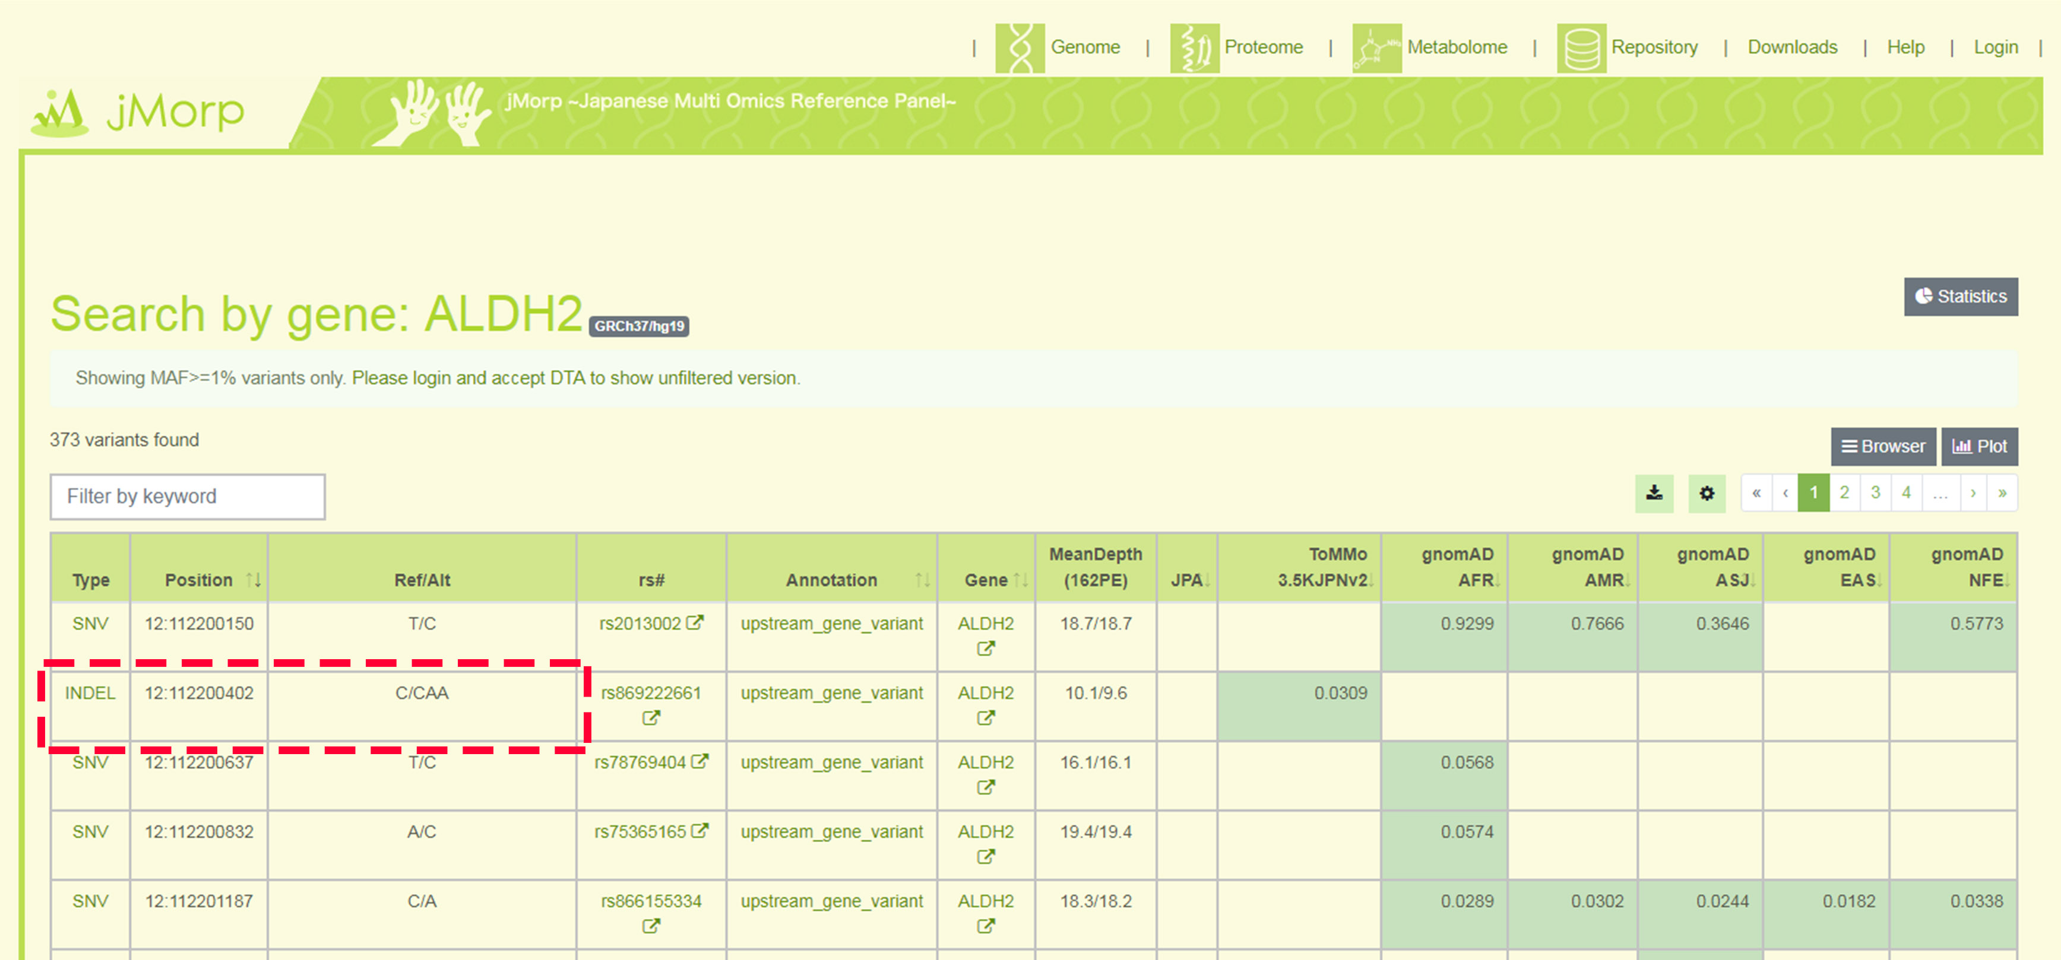Open ALDH2 external link icon in 12:112200150 row
Image resolution: width=2061 pixels, height=960 pixels.
click(x=986, y=649)
